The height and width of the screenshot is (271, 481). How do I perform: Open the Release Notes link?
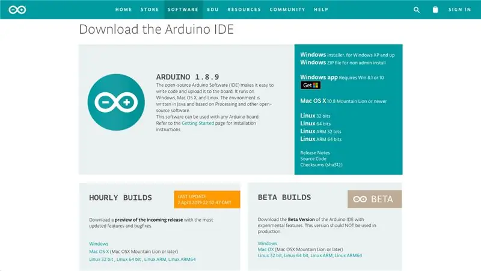[315, 153]
